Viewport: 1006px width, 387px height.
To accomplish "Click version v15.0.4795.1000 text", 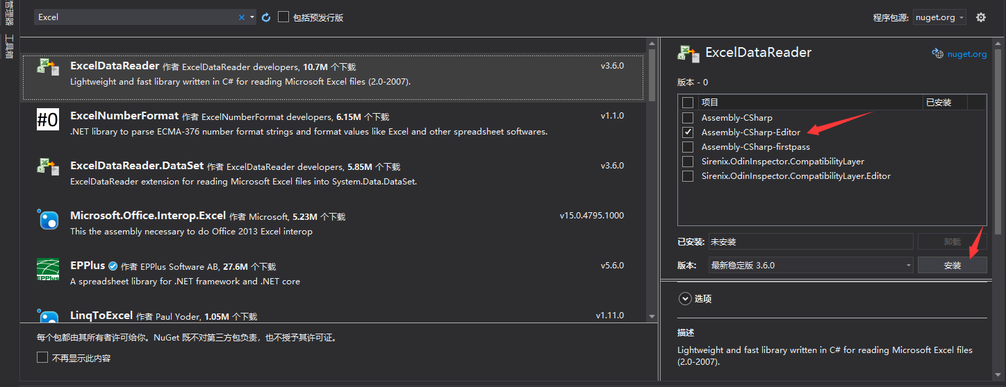I will pyautogui.click(x=592, y=216).
